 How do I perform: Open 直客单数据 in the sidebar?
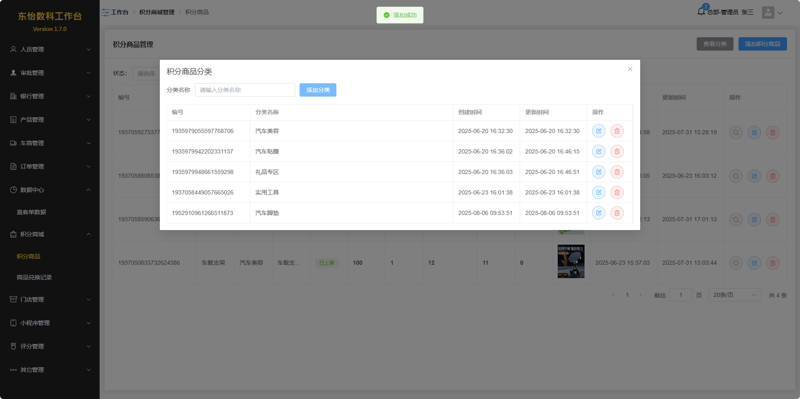(31, 212)
